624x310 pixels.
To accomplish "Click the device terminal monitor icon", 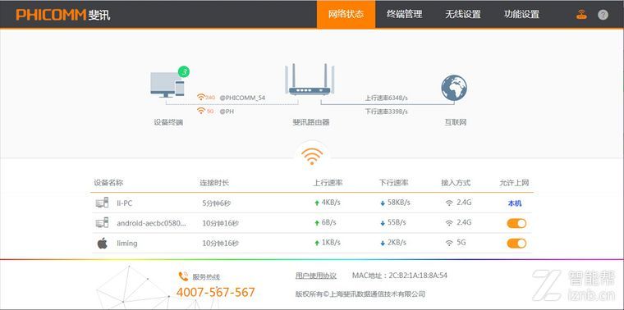I will pos(167,84).
